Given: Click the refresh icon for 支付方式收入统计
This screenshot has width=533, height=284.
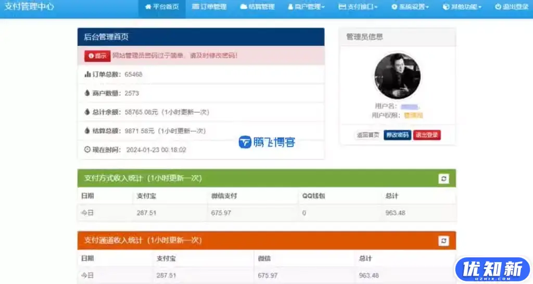Looking at the screenshot, I should tap(443, 179).
